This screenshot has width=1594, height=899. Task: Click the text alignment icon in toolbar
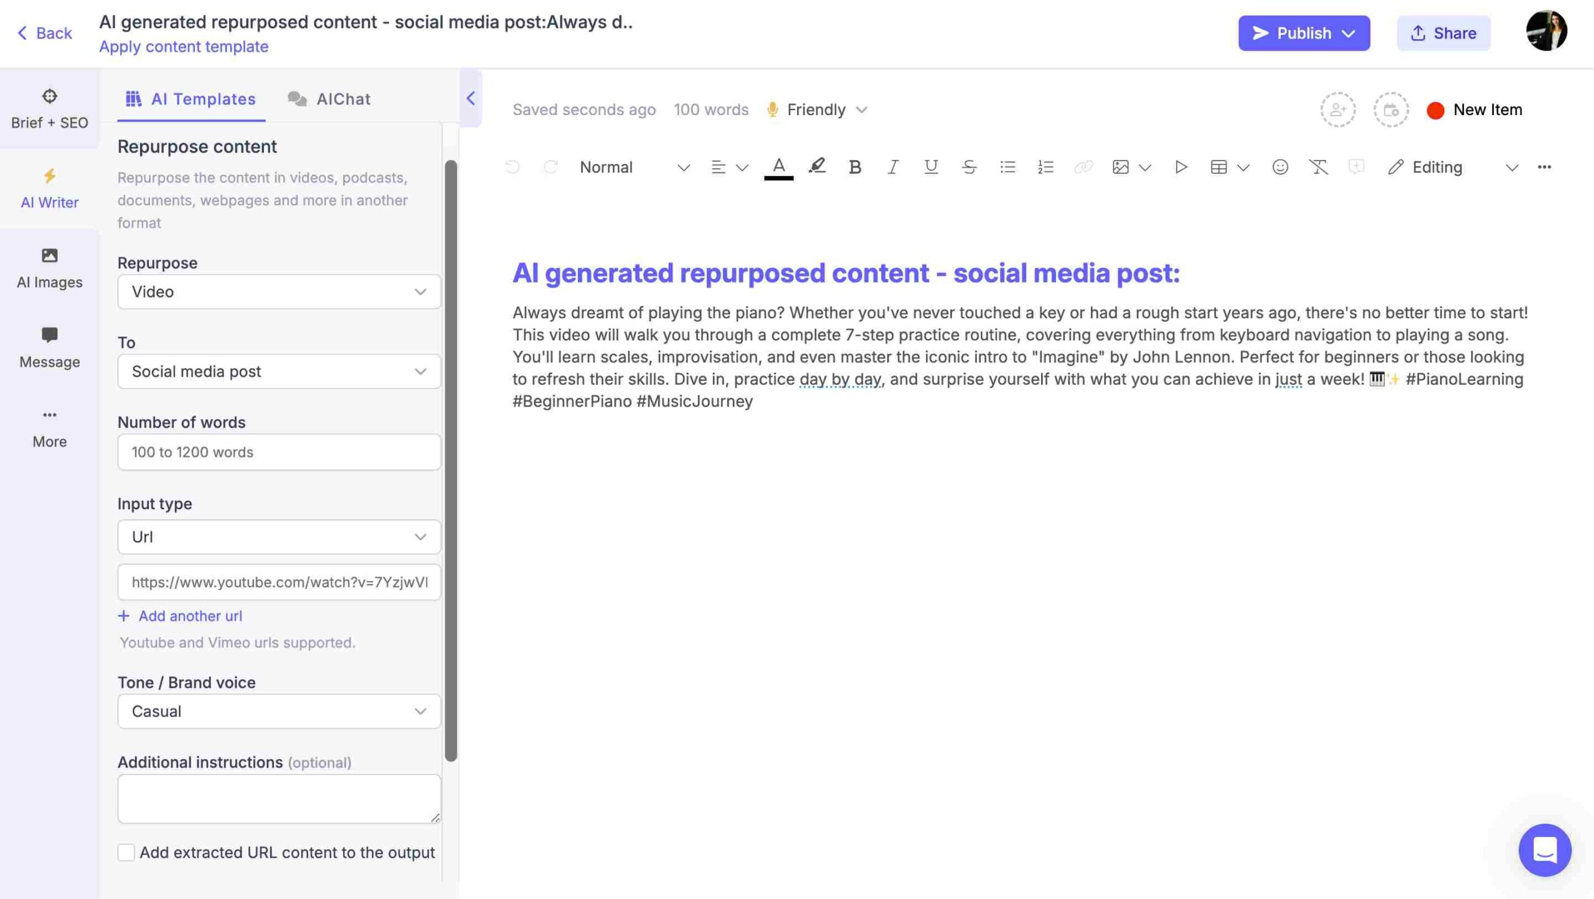[717, 166]
